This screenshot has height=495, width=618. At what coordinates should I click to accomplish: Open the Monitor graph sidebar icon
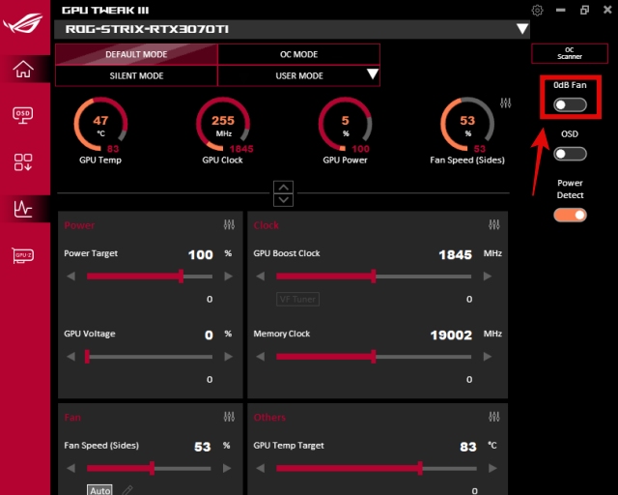tap(23, 209)
